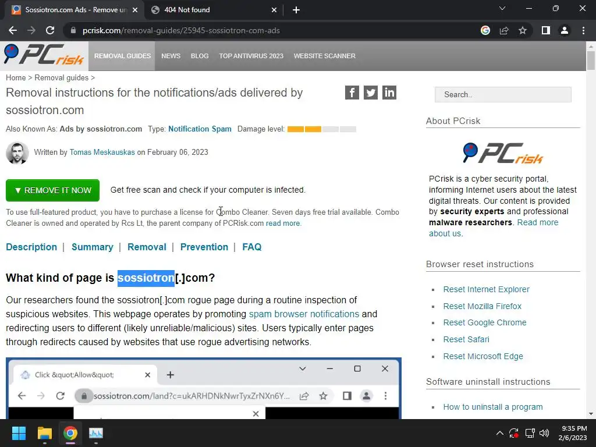Switch to the 404 Not found tab
Image resolution: width=596 pixels, height=447 pixels.
coord(213,10)
